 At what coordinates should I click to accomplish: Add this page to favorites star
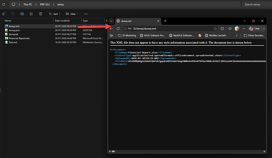click(215, 29)
